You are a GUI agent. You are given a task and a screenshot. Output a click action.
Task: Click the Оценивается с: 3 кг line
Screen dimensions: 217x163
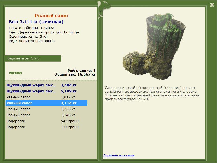tap(28, 37)
